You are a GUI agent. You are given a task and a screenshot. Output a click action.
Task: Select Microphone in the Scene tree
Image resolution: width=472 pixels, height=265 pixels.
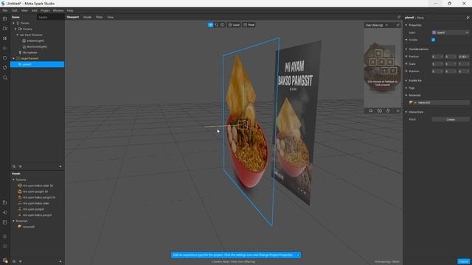(29, 52)
